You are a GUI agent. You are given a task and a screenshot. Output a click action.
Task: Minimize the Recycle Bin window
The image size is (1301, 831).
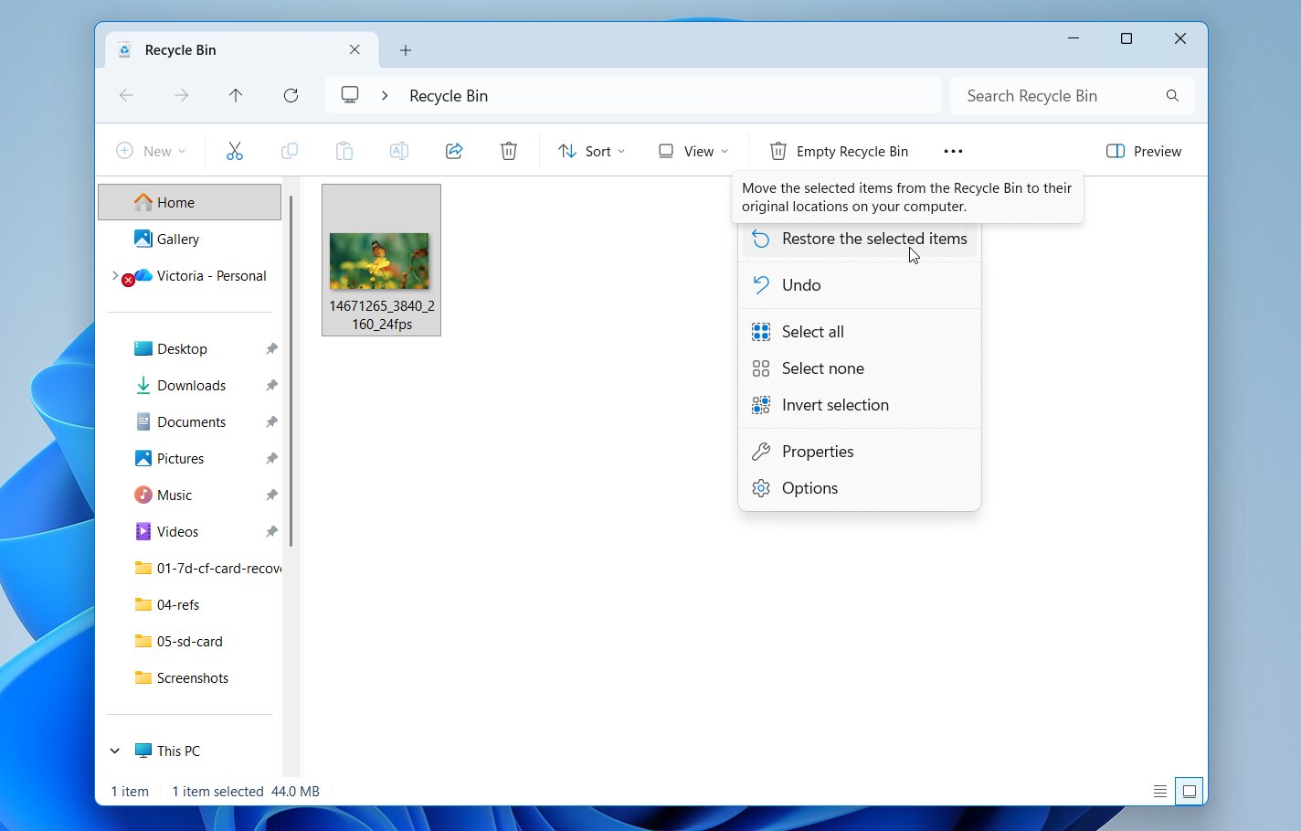tap(1074, 38)
